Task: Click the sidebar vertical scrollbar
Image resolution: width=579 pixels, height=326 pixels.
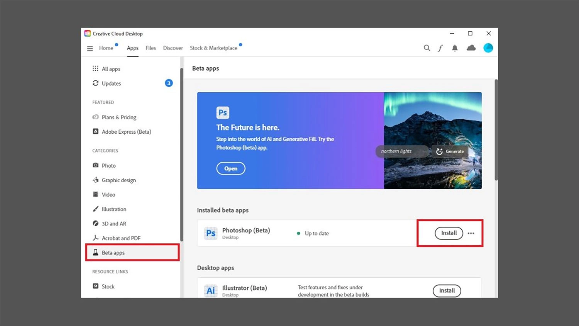Action: (x=181, y=155)
